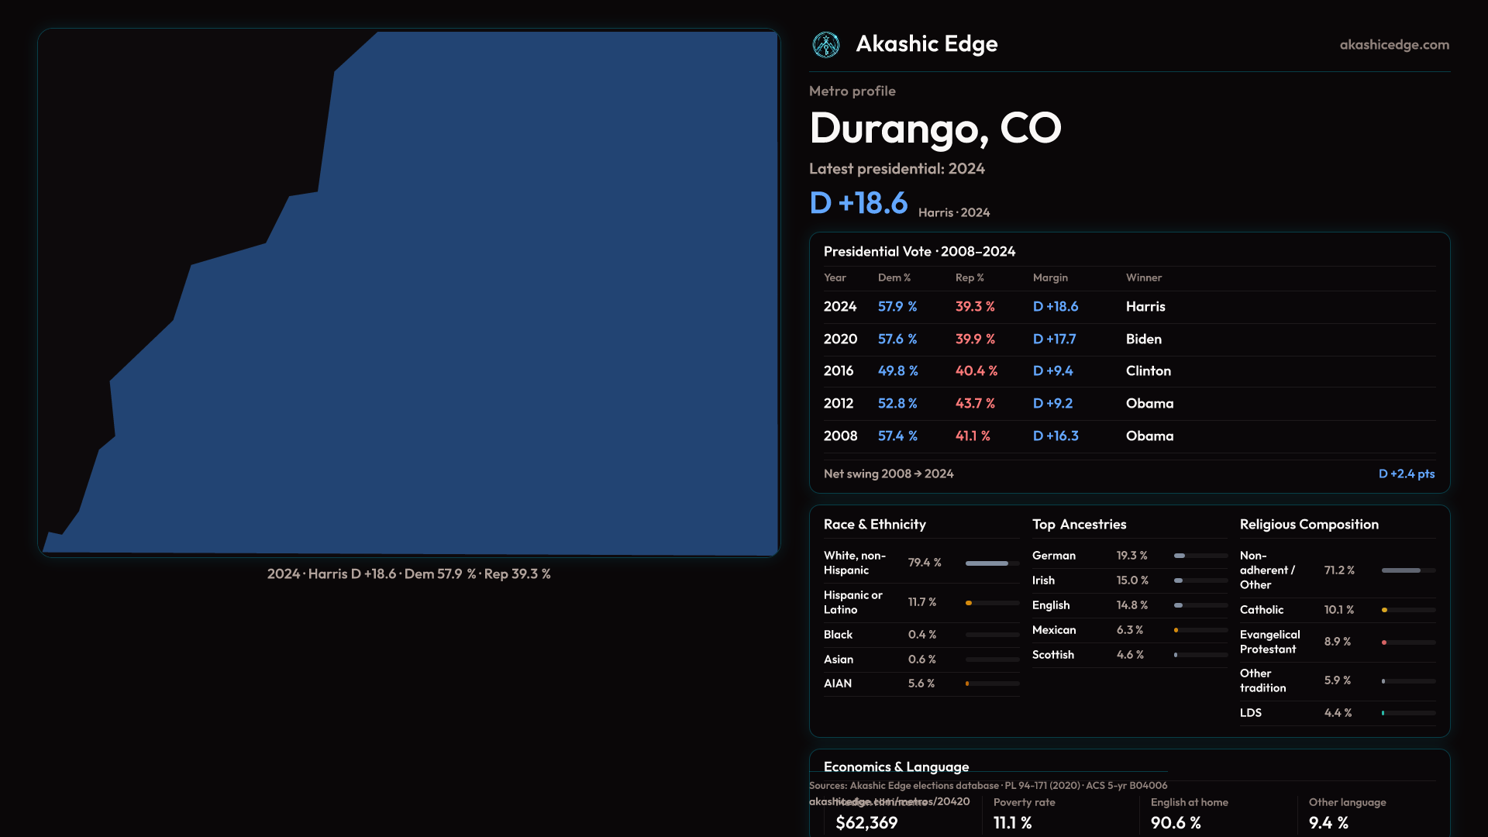Image resolution: width=1488 pixels, height=837 pixels.
Task: Click the D +2.4 pts net swing value
Action: 1406,474
